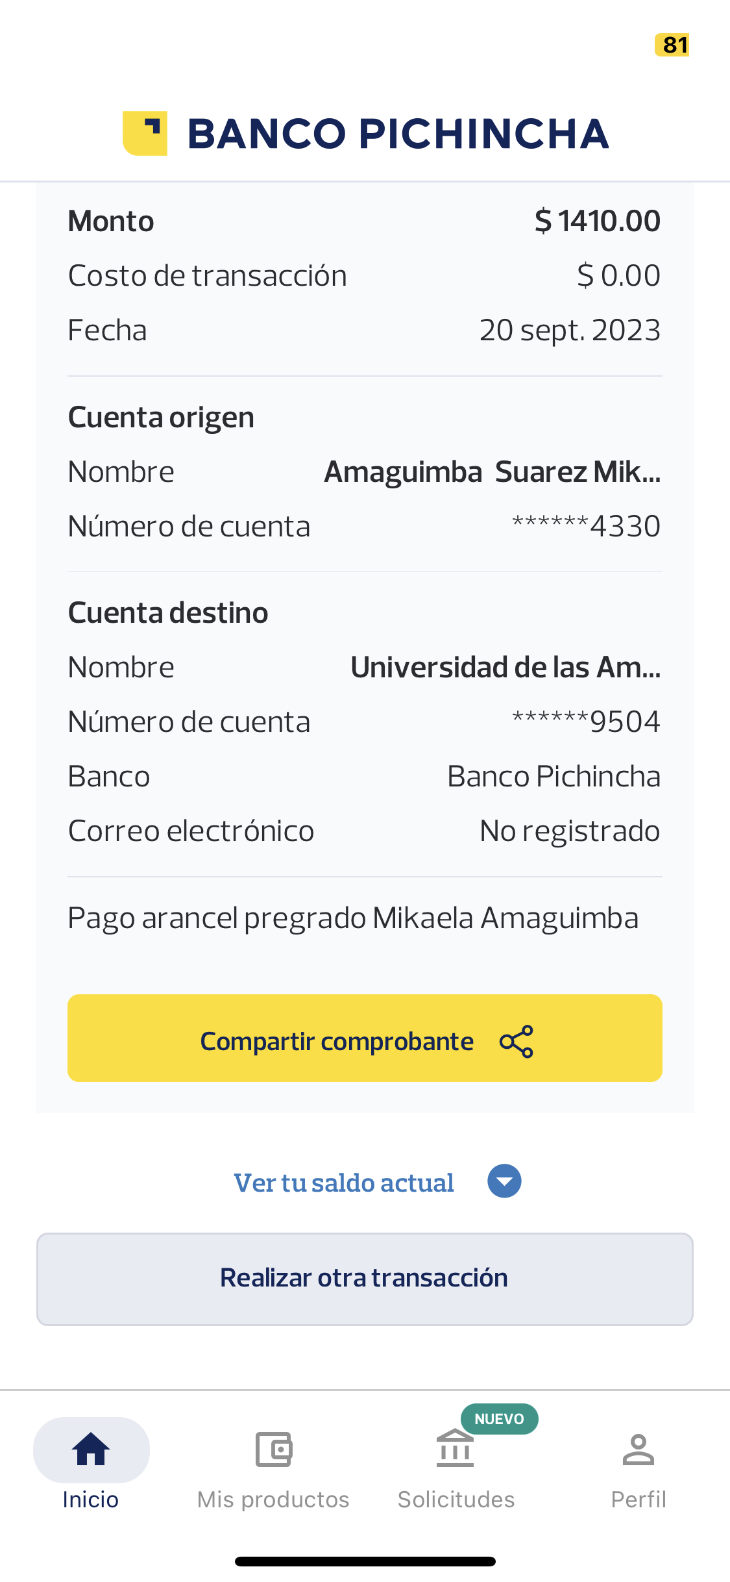Screen dimensions: 730x1582
Task: Open the Perfil person icon
Action: coord(639,1449)
